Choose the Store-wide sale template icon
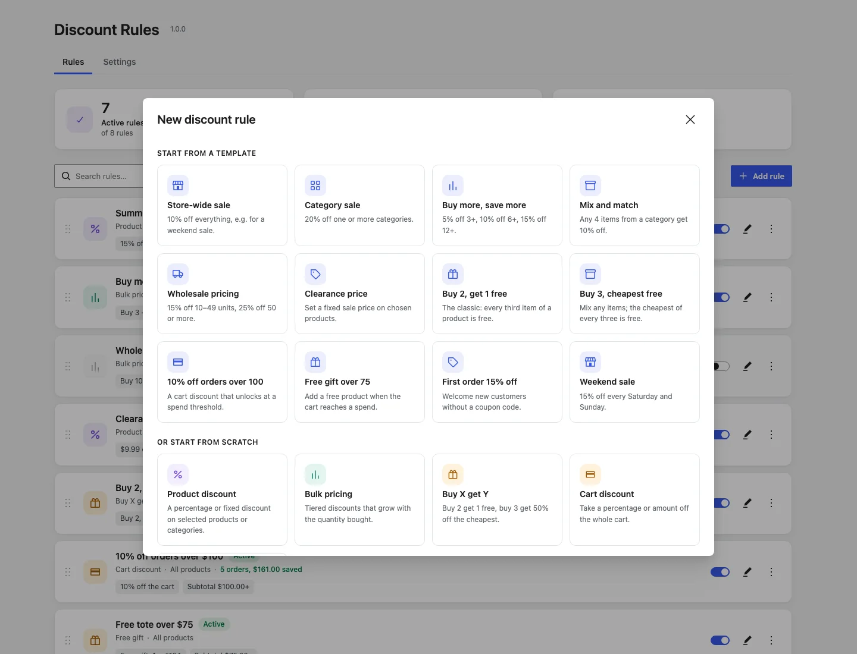 pyautogui.click(x=177, y=185)
